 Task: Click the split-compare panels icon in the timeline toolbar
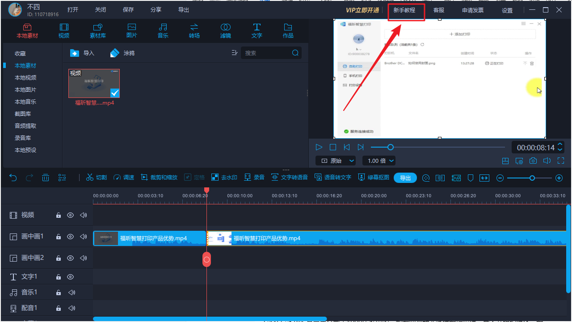click(x=440, y=178)
